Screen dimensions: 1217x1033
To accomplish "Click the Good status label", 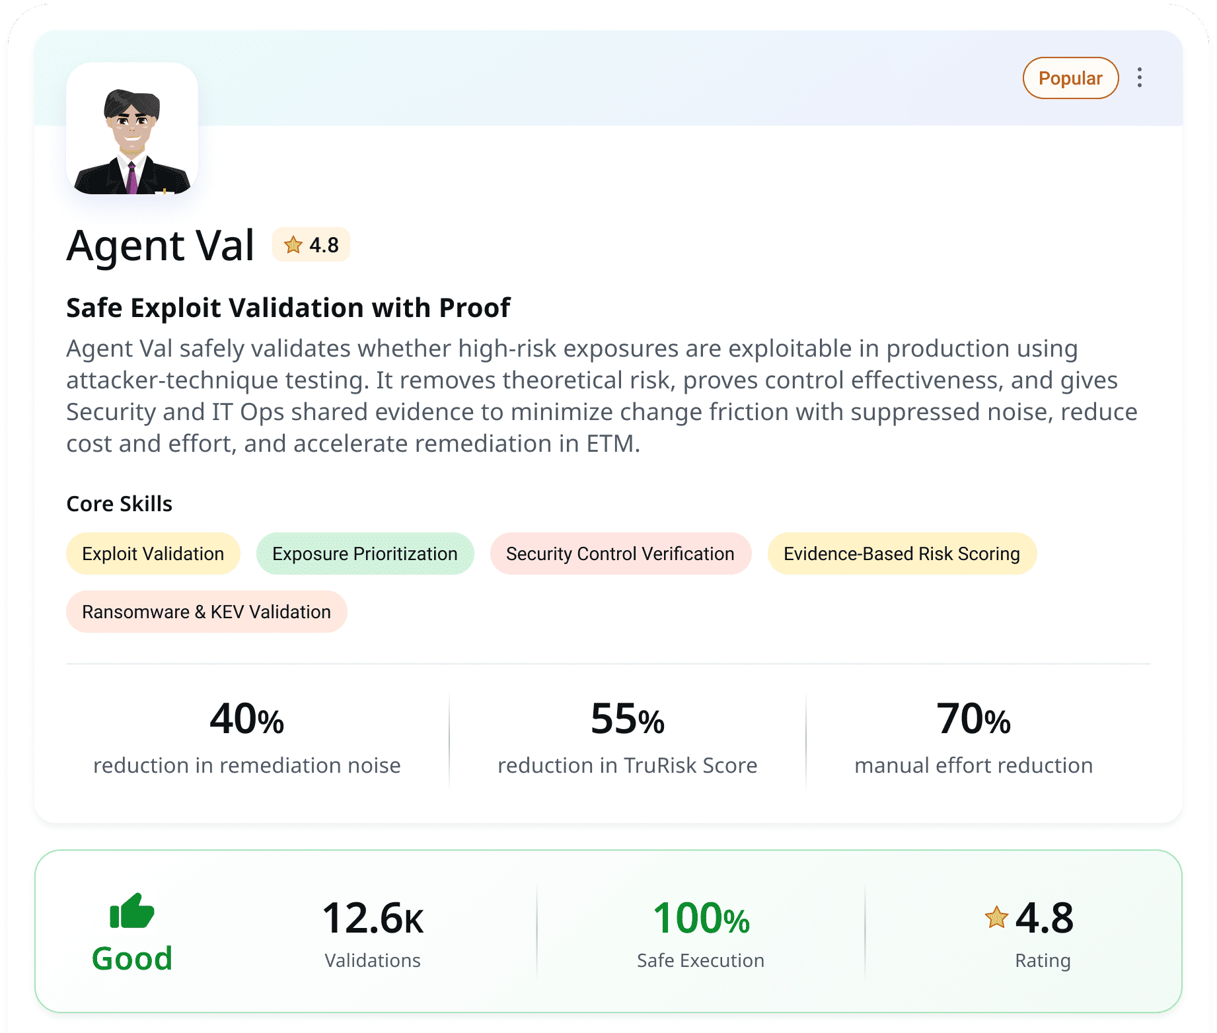I will tap(132, 958).
